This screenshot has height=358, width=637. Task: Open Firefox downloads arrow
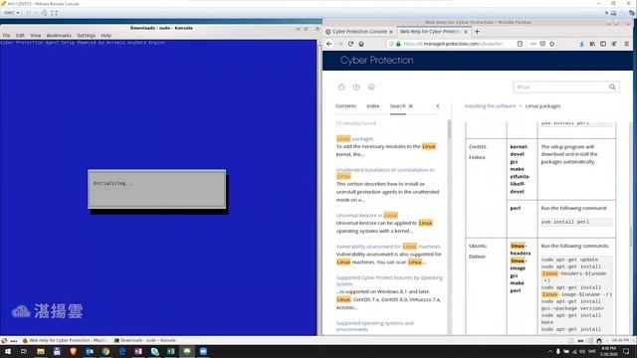pos(581,44)
